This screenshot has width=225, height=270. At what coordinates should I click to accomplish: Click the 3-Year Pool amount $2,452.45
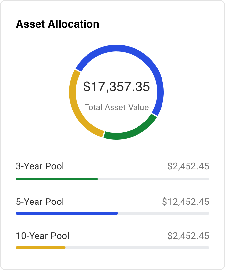tap(188, 166)
